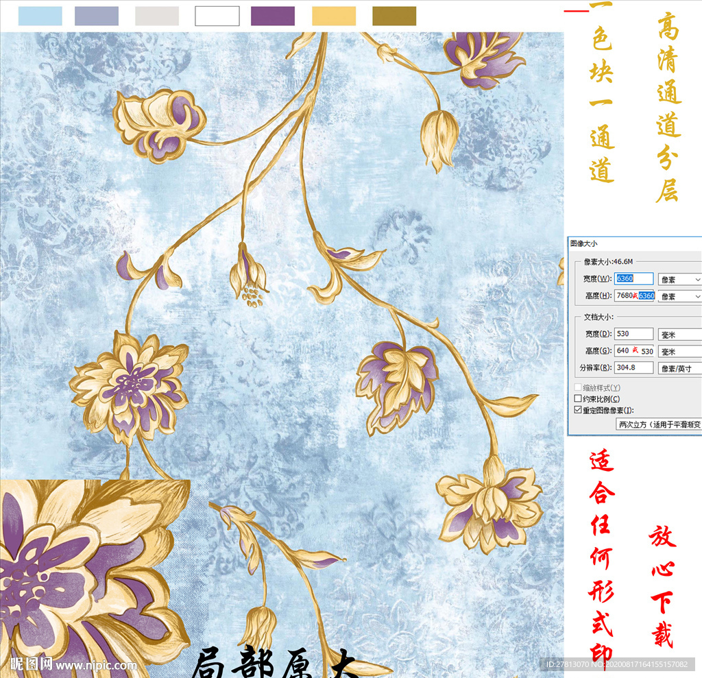Click the 像素大小:46.6M label
Image resolution: width=702 pixels, height=678 pixels.
608,261
